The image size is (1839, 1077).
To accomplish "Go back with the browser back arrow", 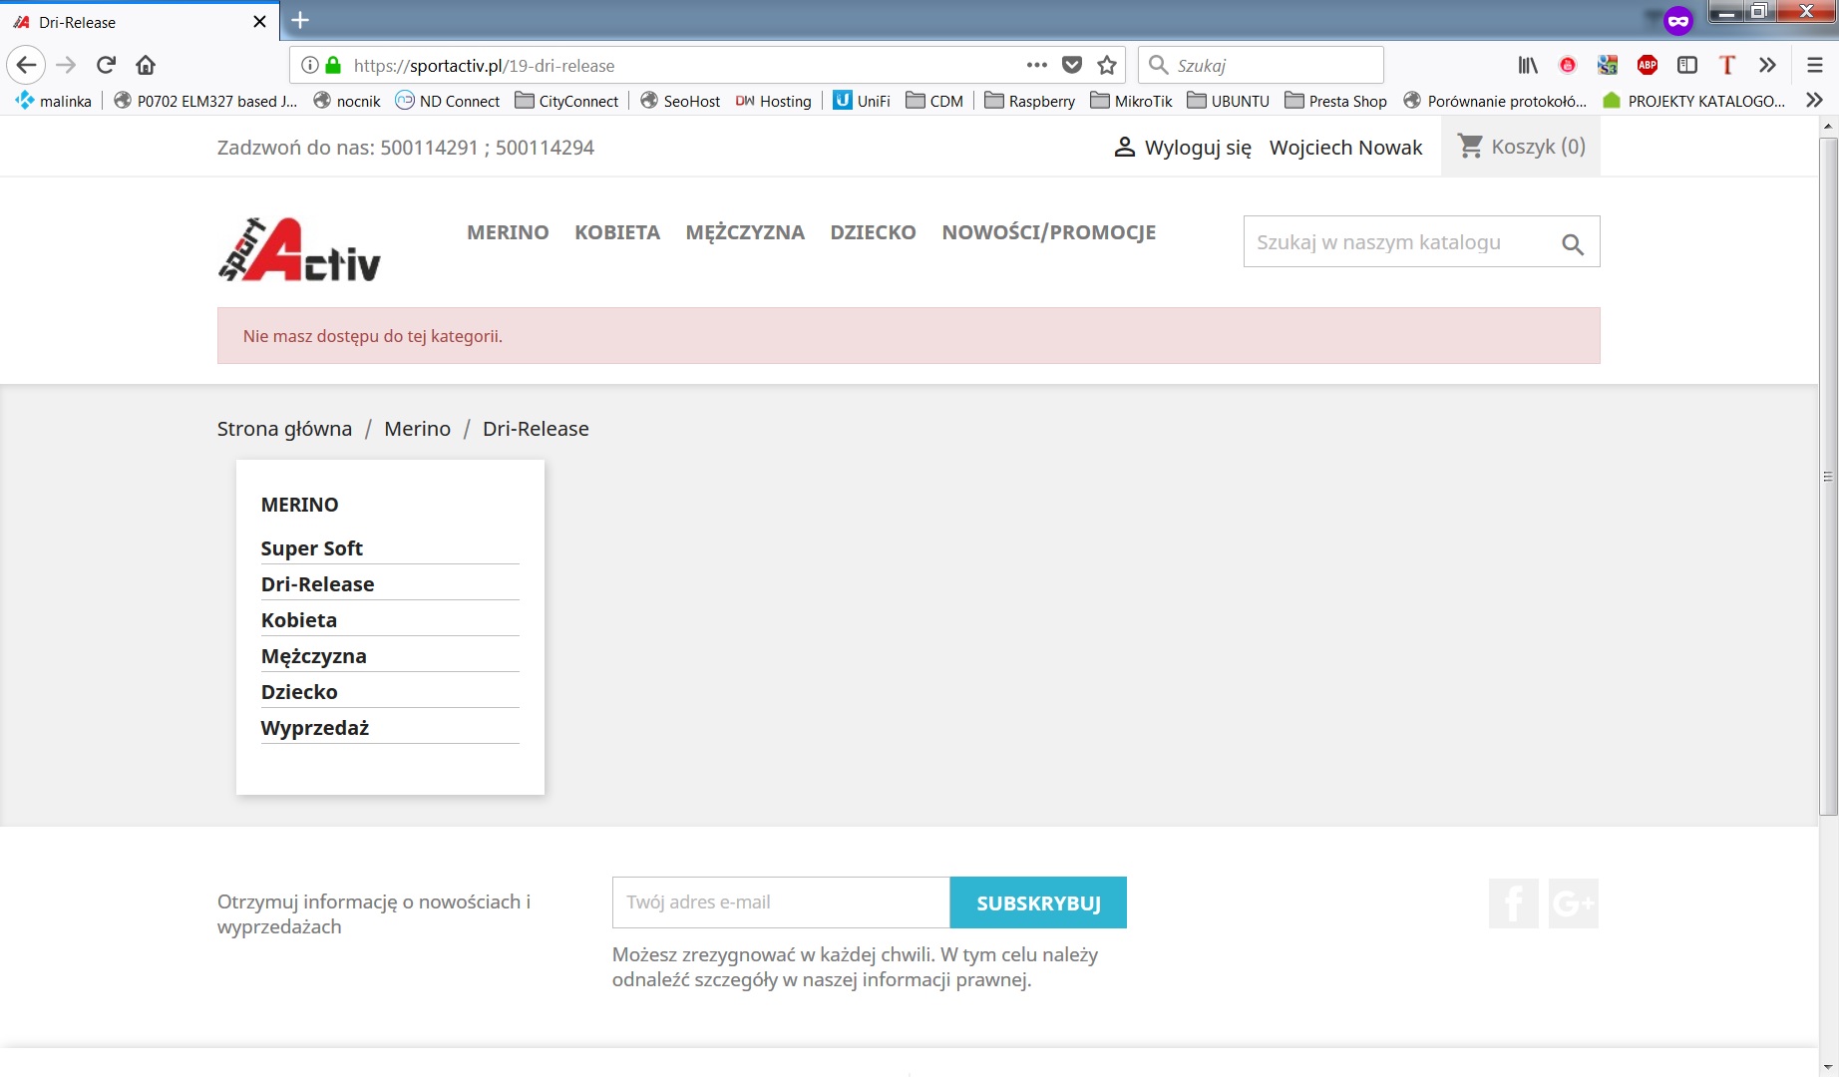I will pyautogui.click(x=26, y=66).
